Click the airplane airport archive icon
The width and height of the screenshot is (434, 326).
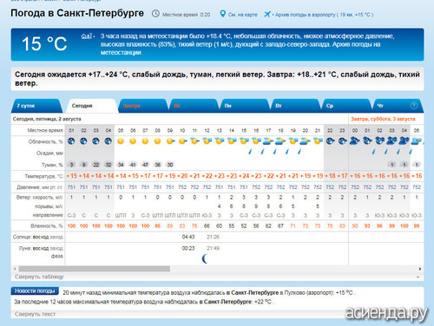click(x=267, y=14)
